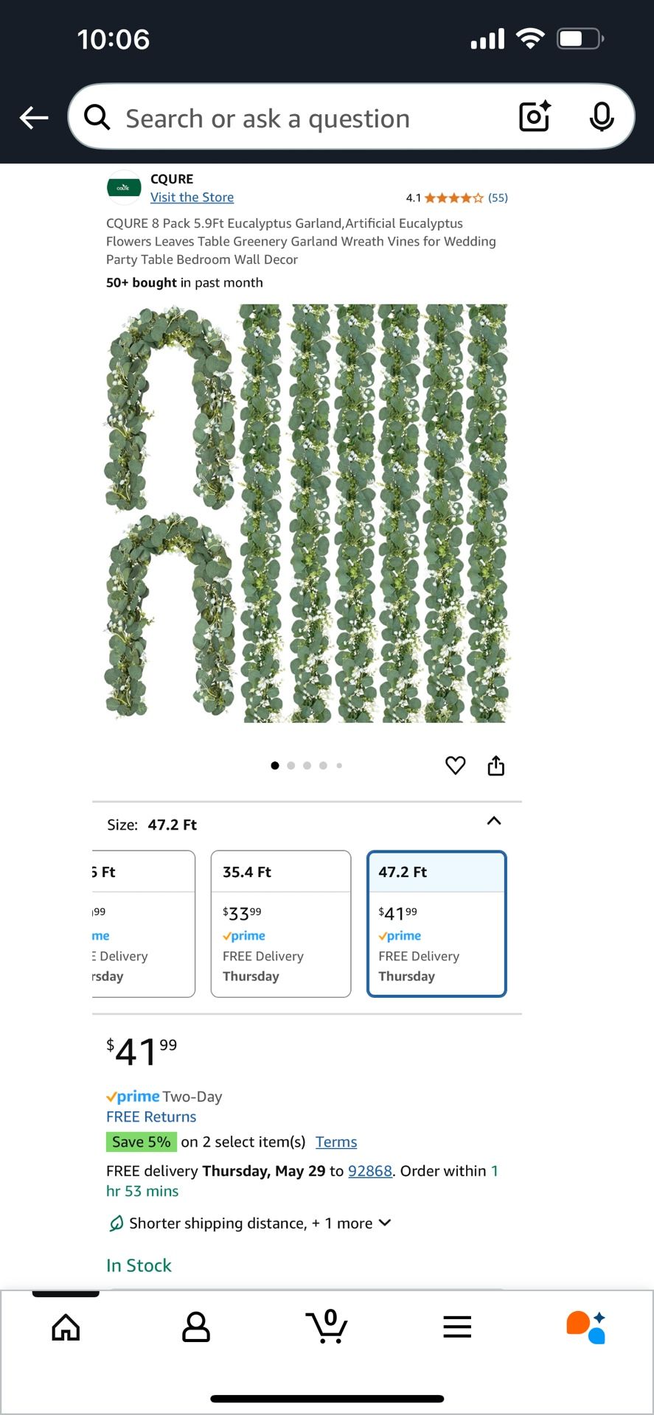Change delivery ZIP code 92868
This screenshot has height=1415, width=654.
[x=369, y=1171]
